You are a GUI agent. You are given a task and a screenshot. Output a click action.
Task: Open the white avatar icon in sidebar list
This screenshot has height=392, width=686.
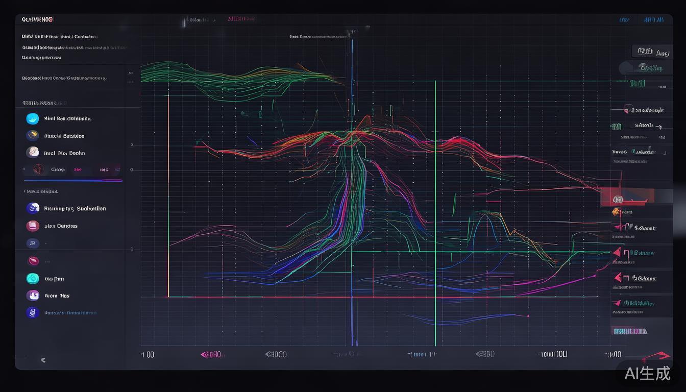tap(33, 153)
